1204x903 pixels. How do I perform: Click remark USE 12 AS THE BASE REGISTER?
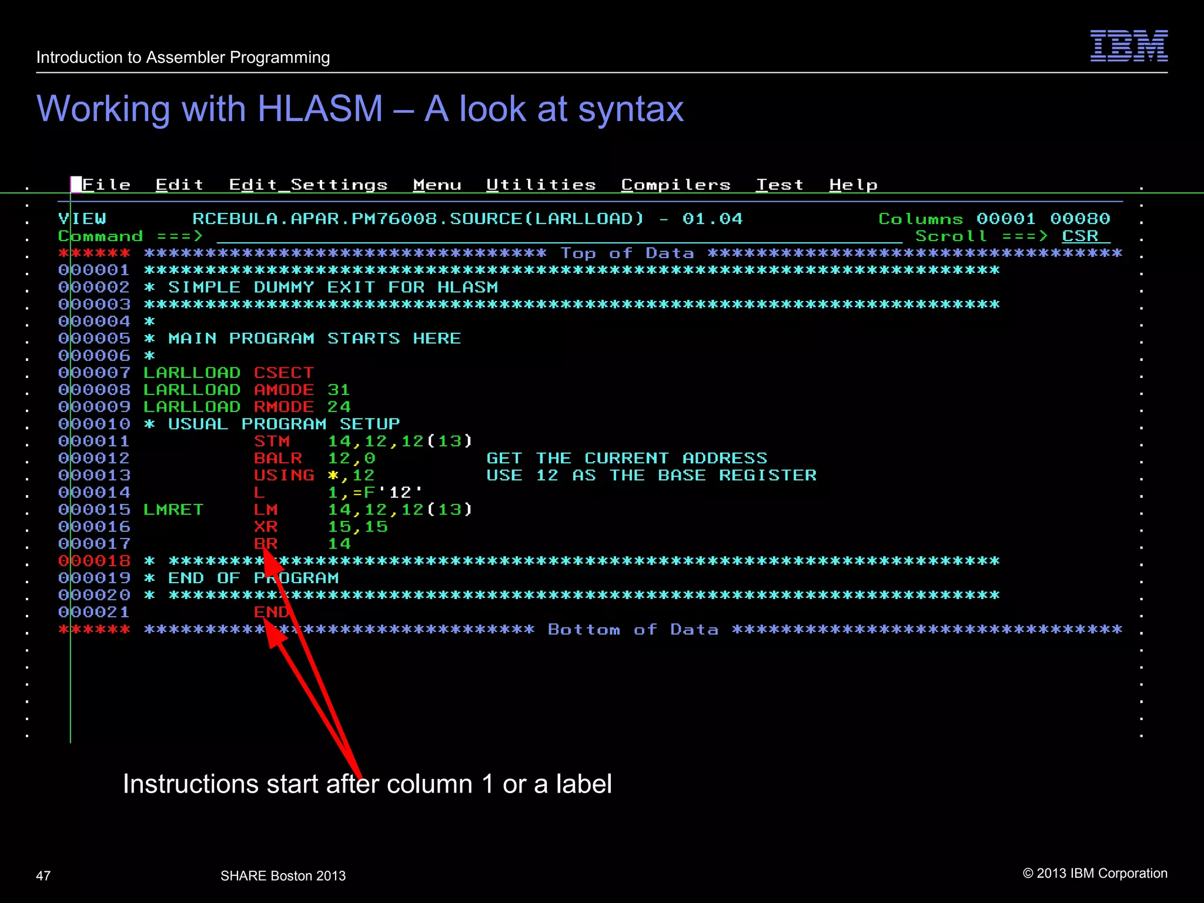651,475
